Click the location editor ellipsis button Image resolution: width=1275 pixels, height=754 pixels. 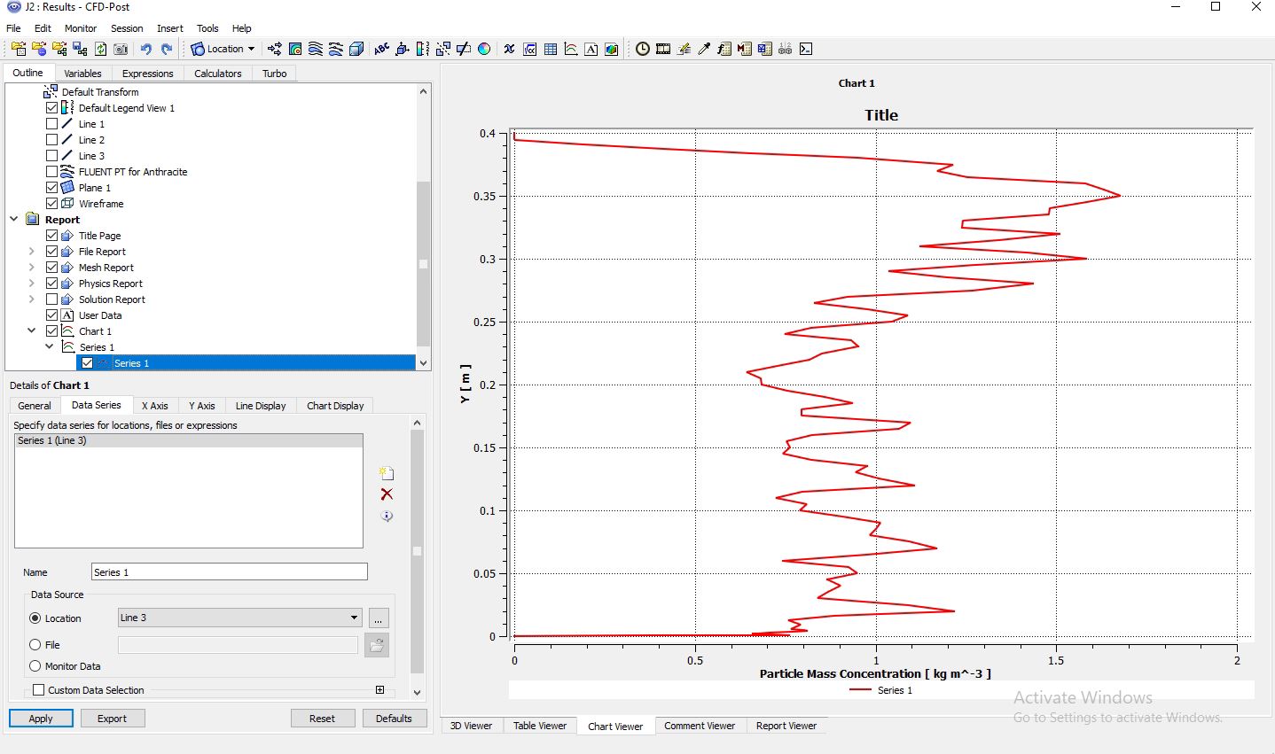pos(378,618)
